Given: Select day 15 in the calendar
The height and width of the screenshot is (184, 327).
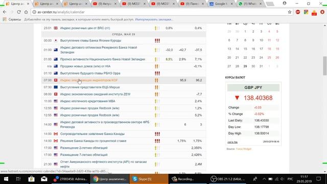Looking at the screenshot, I should pos(245,49).
